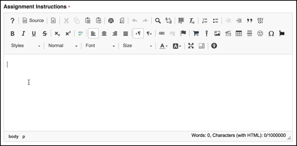Open the Size dropdown
Viewport: 297px width, 146px height.
coord(137,46)
